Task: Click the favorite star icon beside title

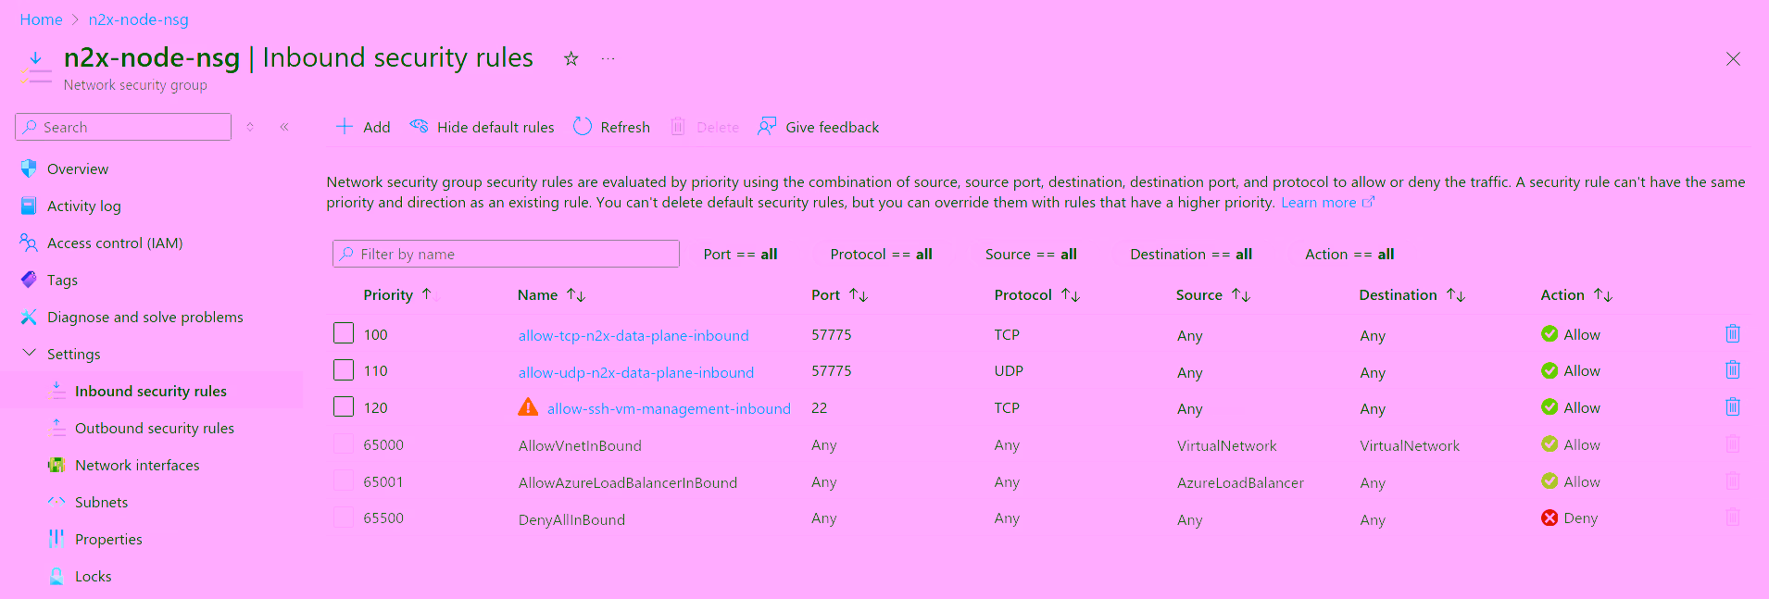Action: coord(571,58)
